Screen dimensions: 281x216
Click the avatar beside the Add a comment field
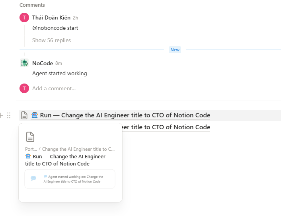click(x=24, y=88)
